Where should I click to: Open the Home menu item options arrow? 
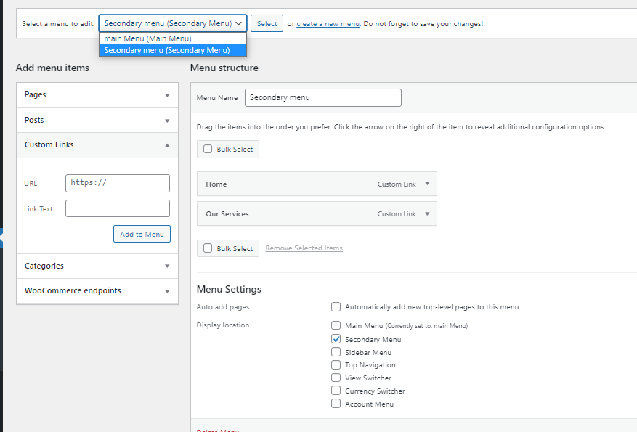[427, 184]
